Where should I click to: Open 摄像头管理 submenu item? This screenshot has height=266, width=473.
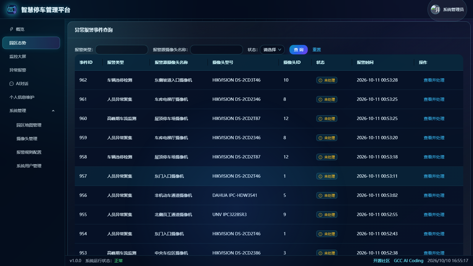point(31,139)
